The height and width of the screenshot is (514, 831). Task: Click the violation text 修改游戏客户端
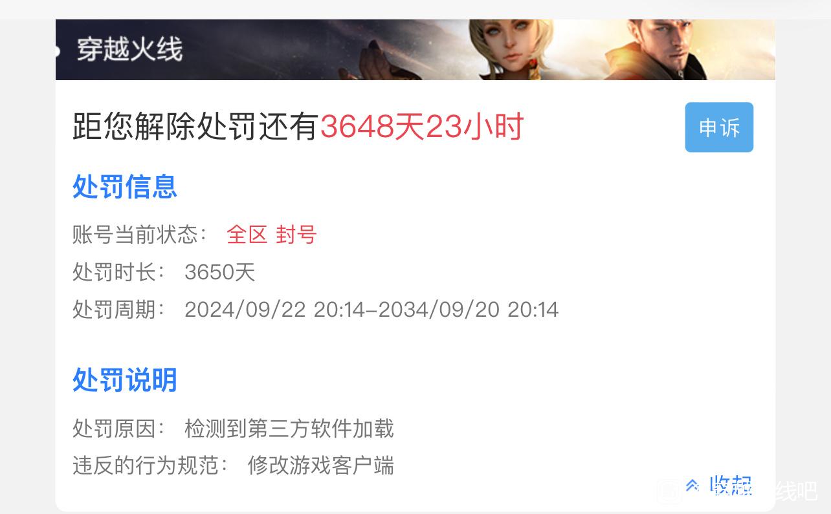320,466
